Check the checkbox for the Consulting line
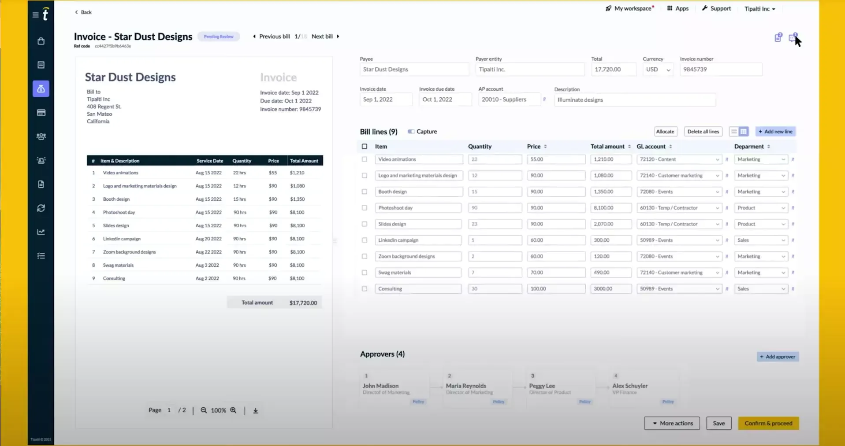845x446 pixels. pyautogui.click(x=364, y=288)
